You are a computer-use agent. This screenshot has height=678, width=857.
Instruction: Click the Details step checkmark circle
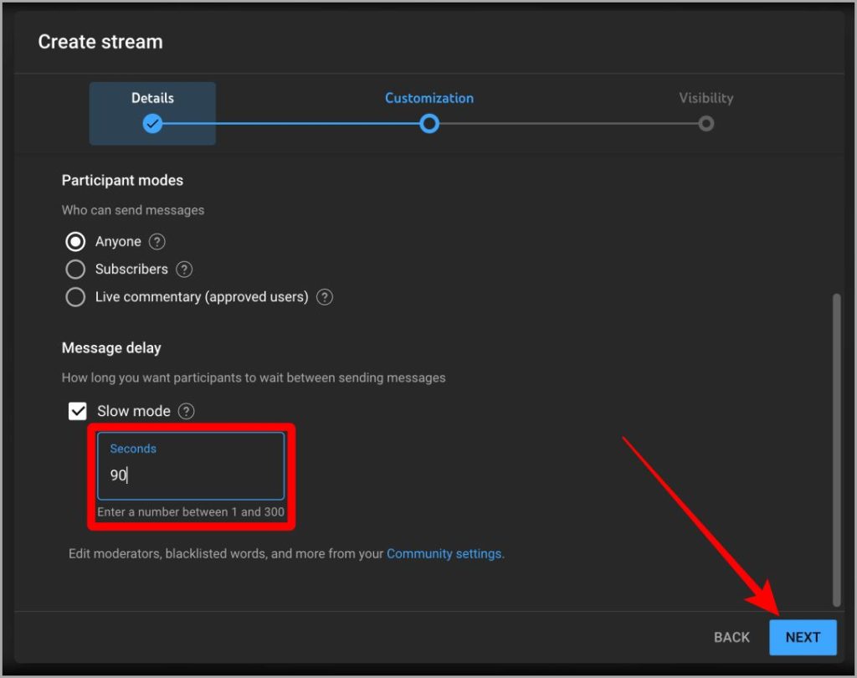(x=152, y=124)
